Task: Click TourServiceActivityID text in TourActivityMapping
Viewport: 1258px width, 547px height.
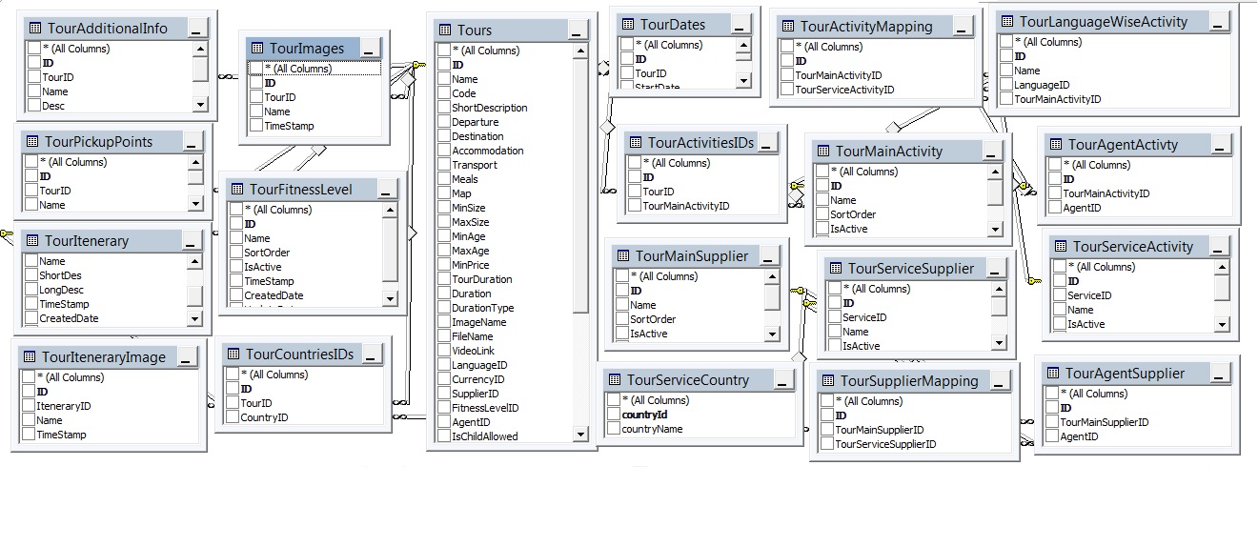Action: point(844,90)
